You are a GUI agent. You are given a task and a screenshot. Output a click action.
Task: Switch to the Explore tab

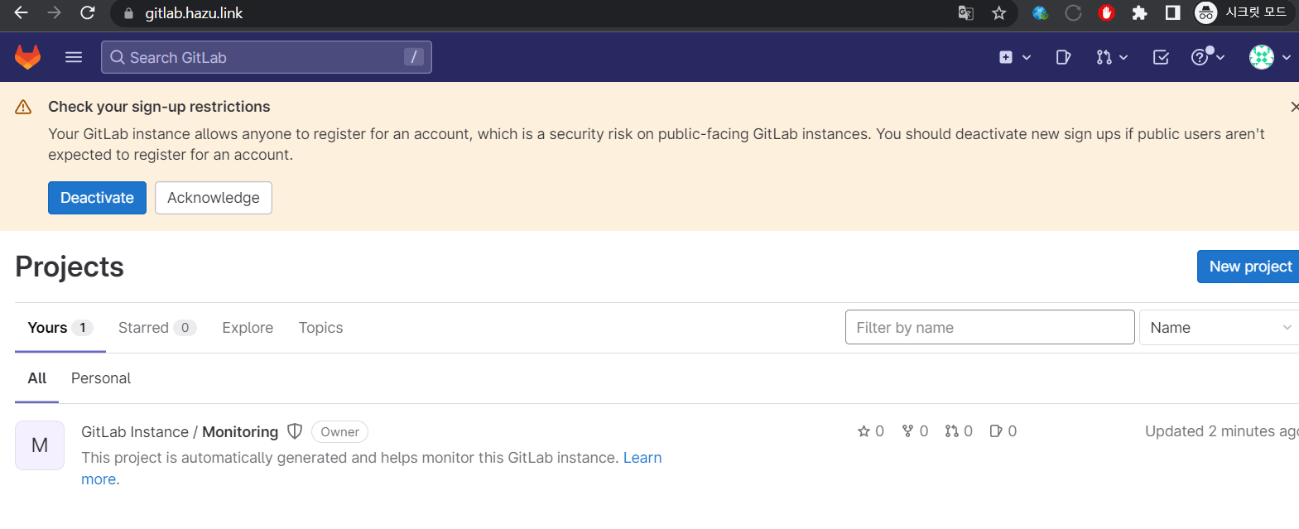(x=248, y=328)
